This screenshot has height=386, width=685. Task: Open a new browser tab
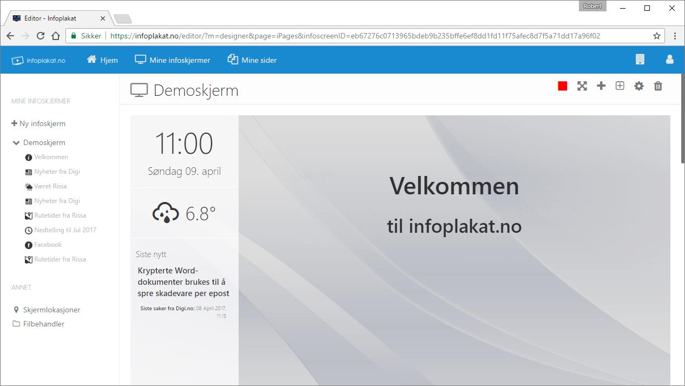(x=123, y=19)
